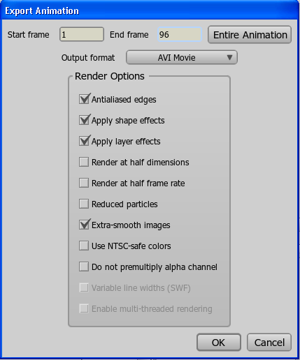
Task: Uncheck the Antialiased edges checkbox
Action: (x=84, y=100)
